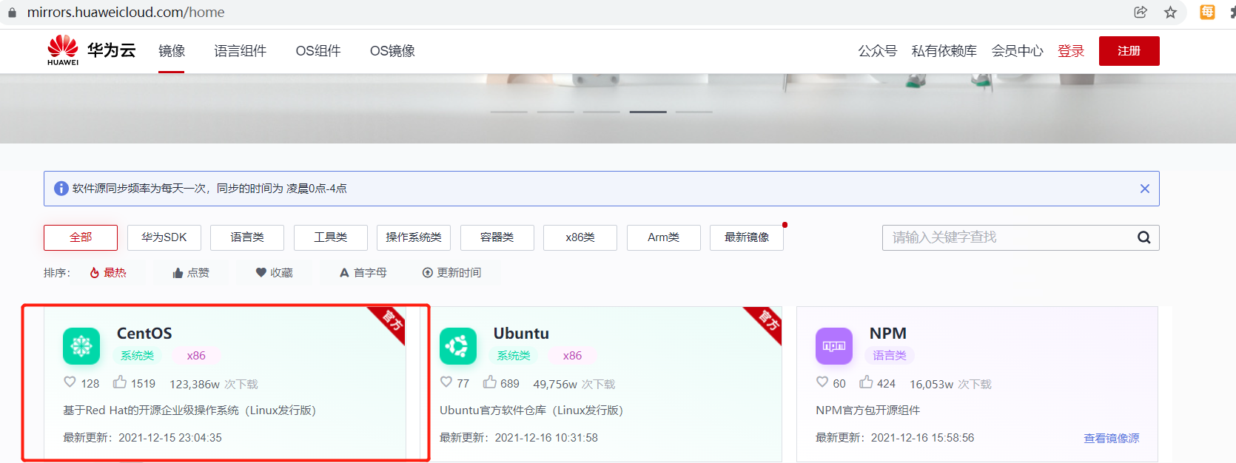Like Ubuntu with thumbs-up icon

point(490,382)
